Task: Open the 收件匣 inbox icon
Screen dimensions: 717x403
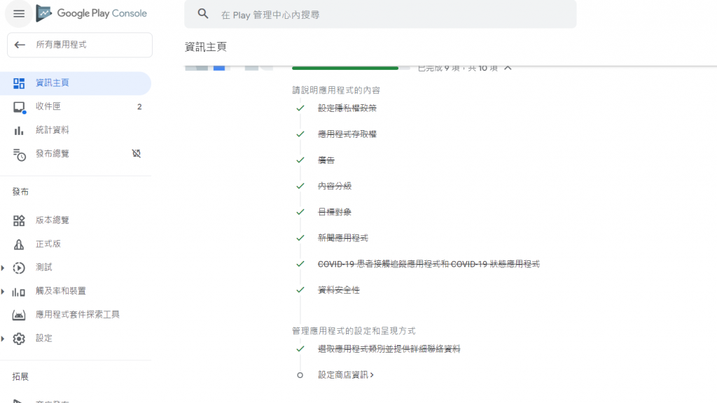Action: point(19,107)
